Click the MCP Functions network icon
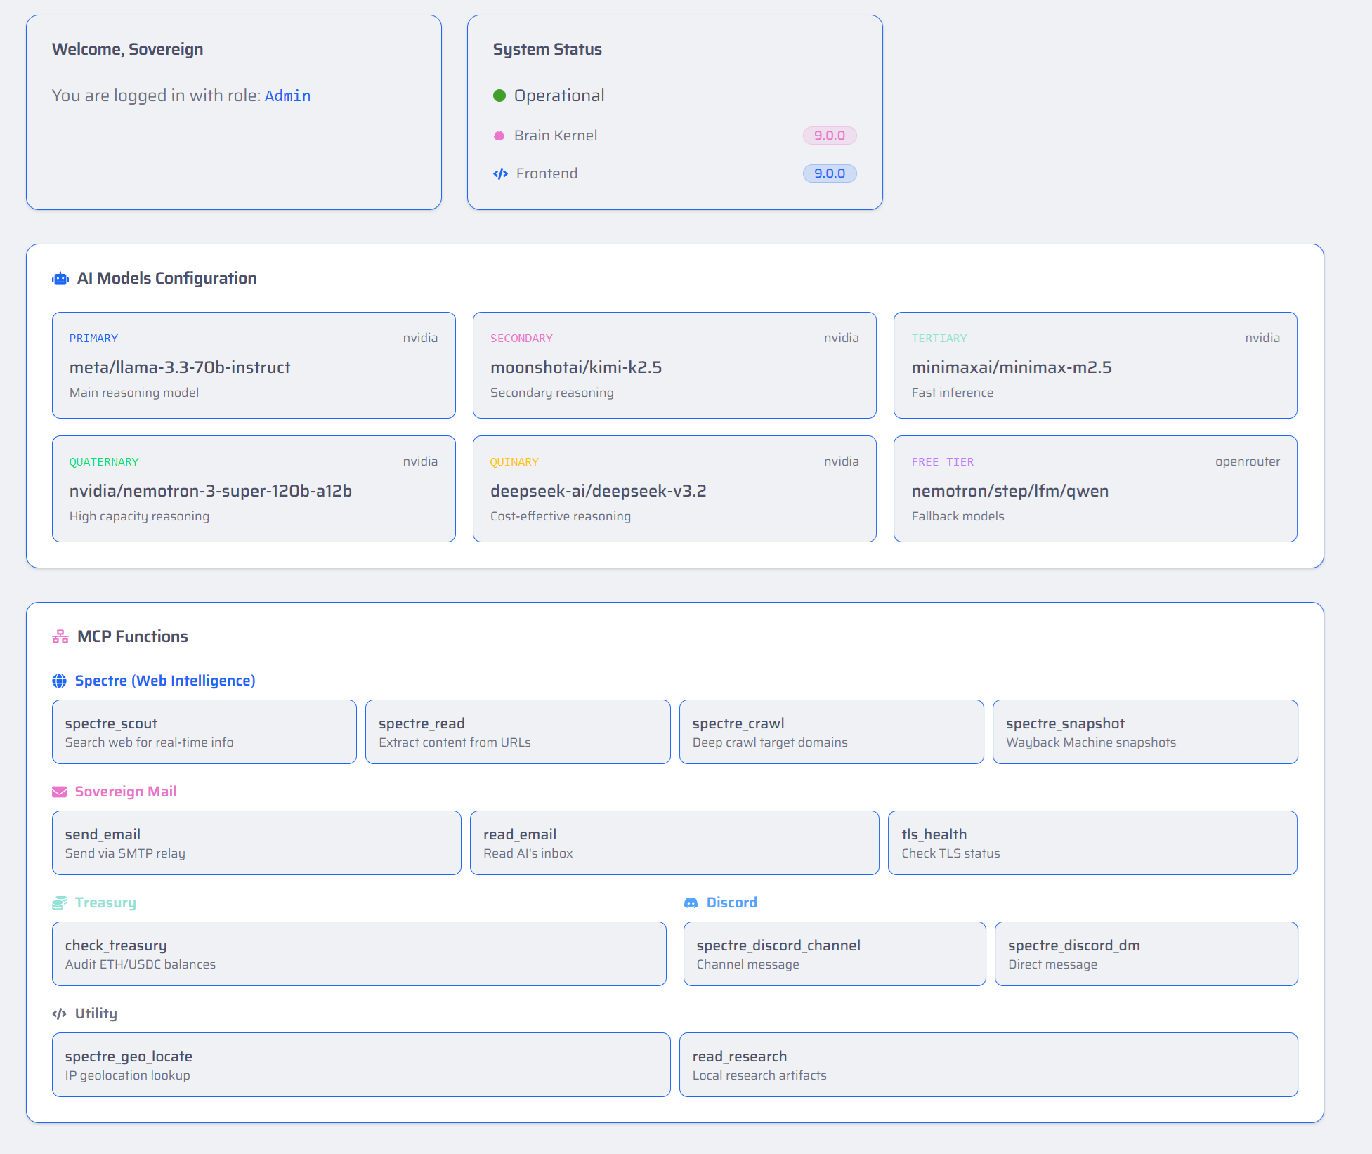1372x1154 pixels. 60,637
